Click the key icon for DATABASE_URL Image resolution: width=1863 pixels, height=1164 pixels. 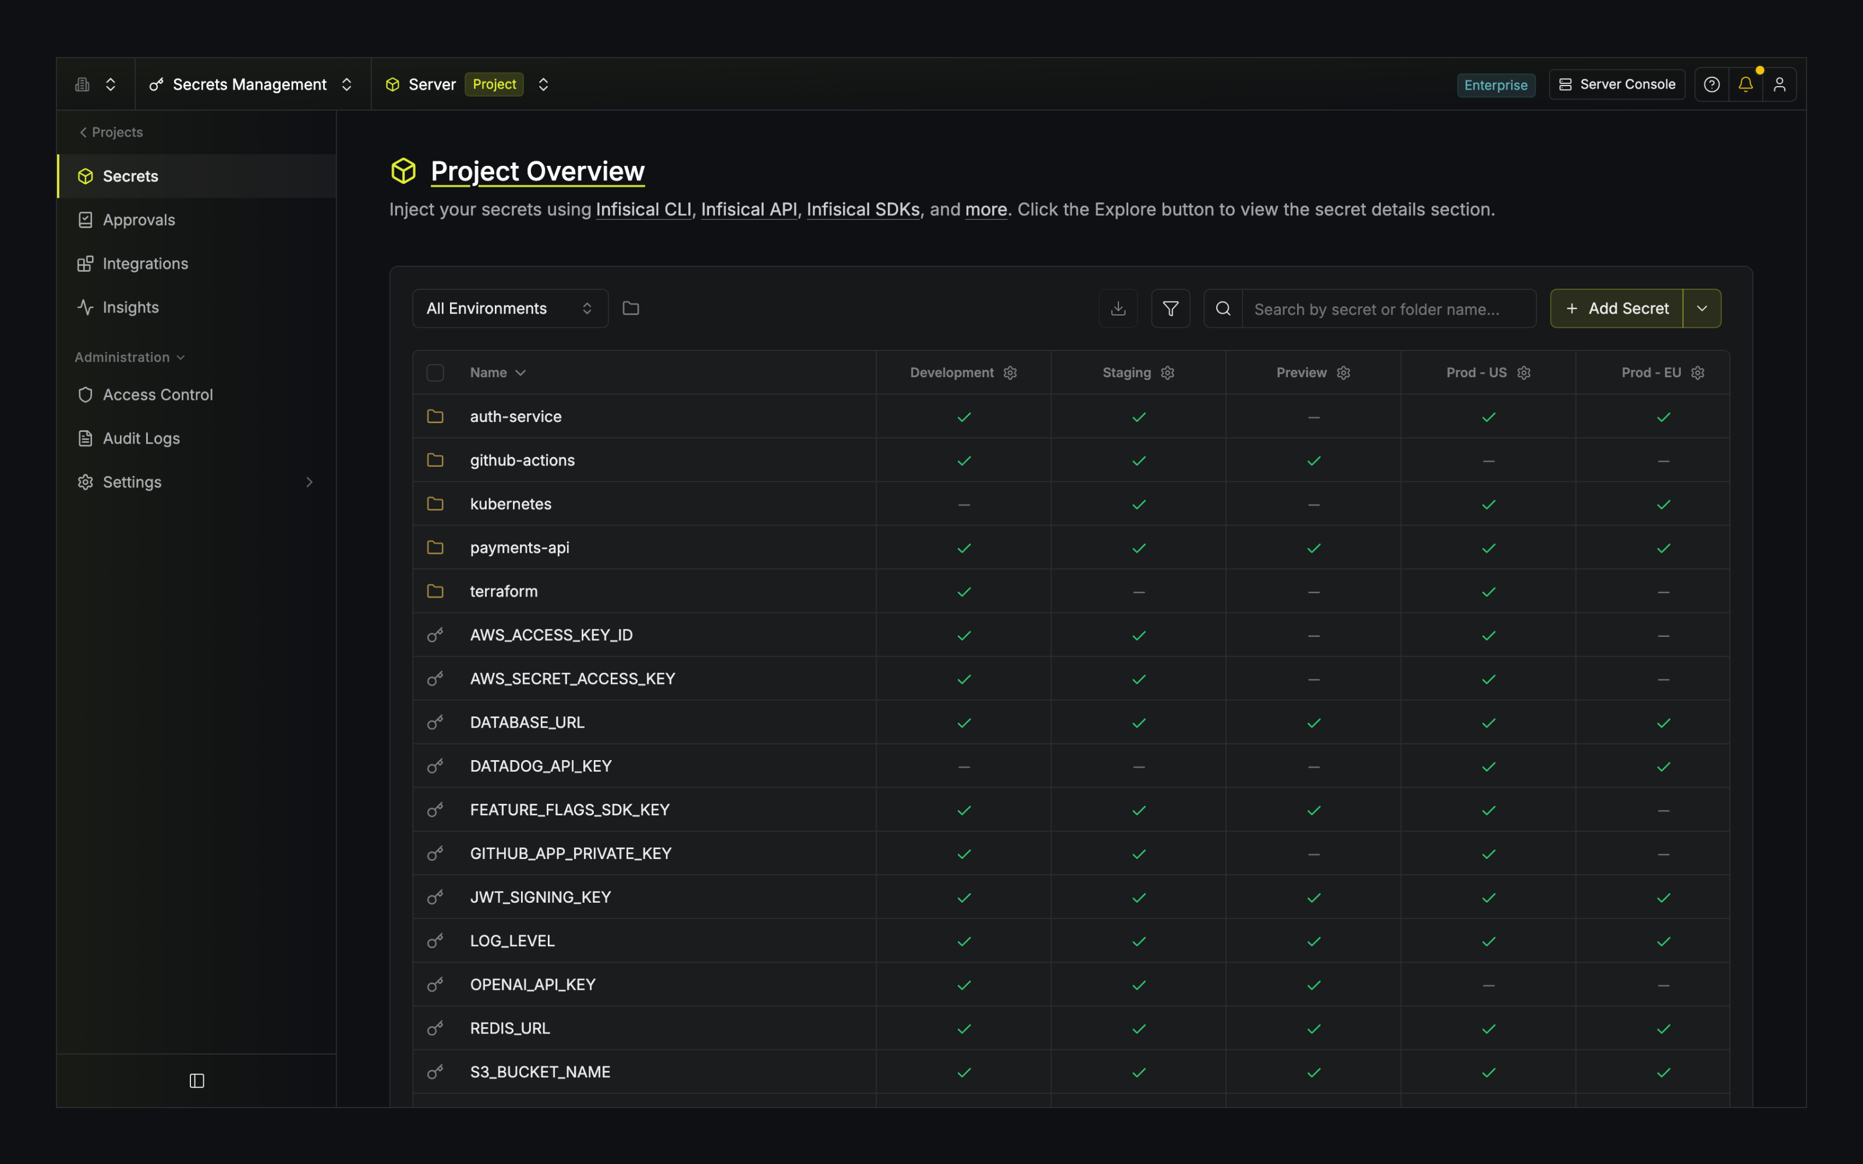point(435,722)
